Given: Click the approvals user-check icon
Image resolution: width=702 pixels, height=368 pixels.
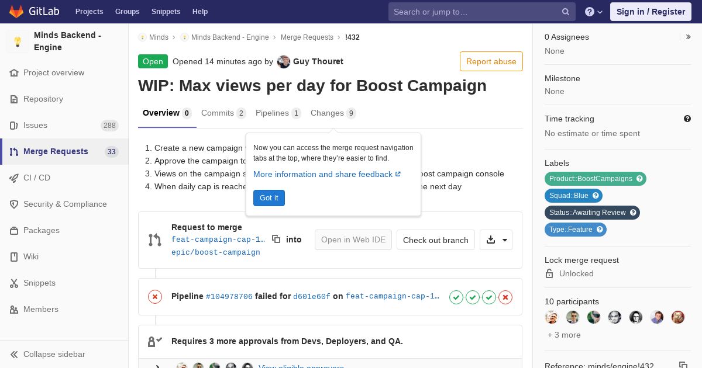Looking at the screenshot, I should pos(154,341).
